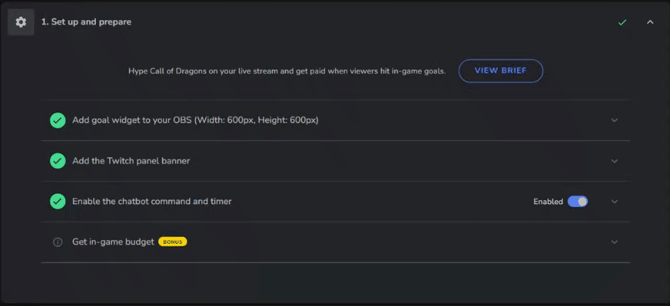Select the Enable the chatbot command and timer text
Image resolution: width=670 pixels, height=306 pixels.
click(152, 202)
